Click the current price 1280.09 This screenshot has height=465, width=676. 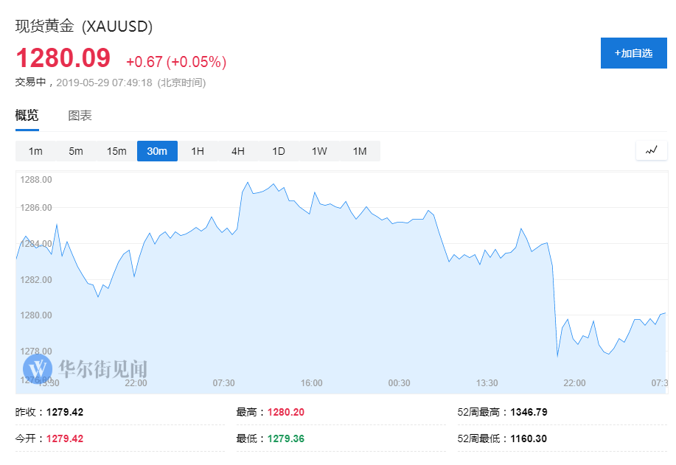63,58
